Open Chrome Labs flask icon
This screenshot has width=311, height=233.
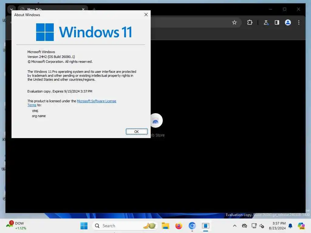266,22
